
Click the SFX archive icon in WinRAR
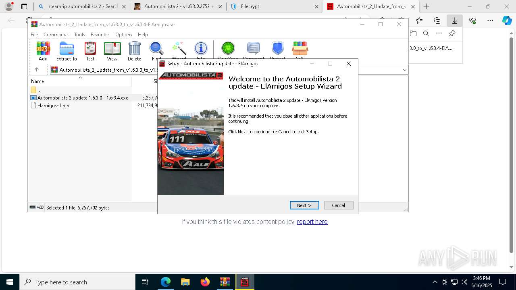(x=300, y=48)
